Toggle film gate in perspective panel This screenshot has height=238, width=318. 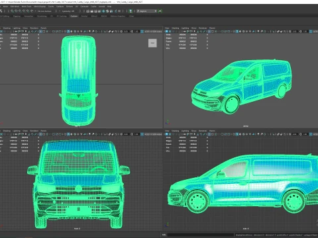[x=213, y=31]
